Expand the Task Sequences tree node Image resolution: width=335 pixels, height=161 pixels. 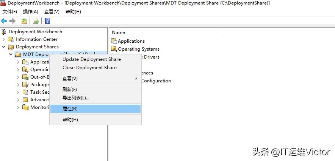[x=18, y=92]
